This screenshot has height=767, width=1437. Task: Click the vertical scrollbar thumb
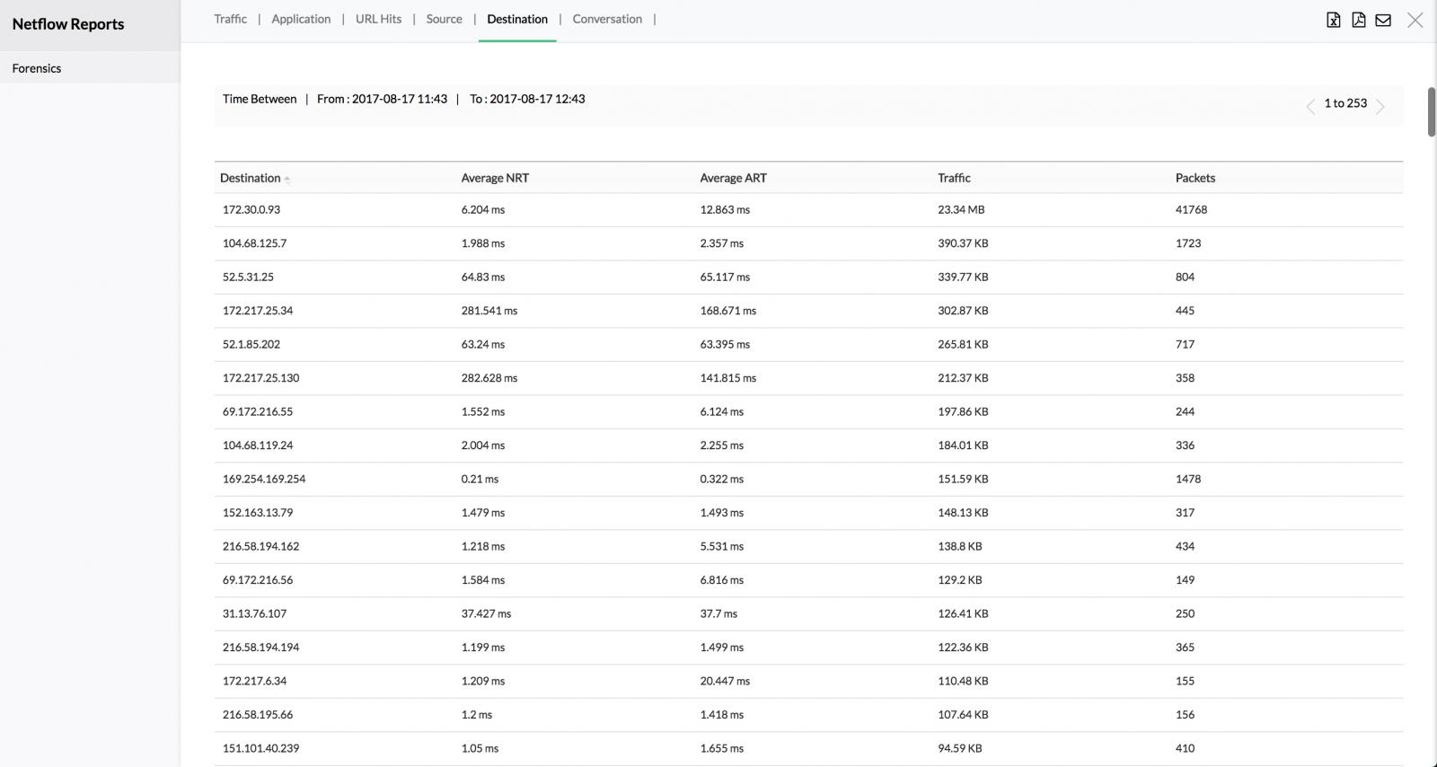pos(1432,111)
